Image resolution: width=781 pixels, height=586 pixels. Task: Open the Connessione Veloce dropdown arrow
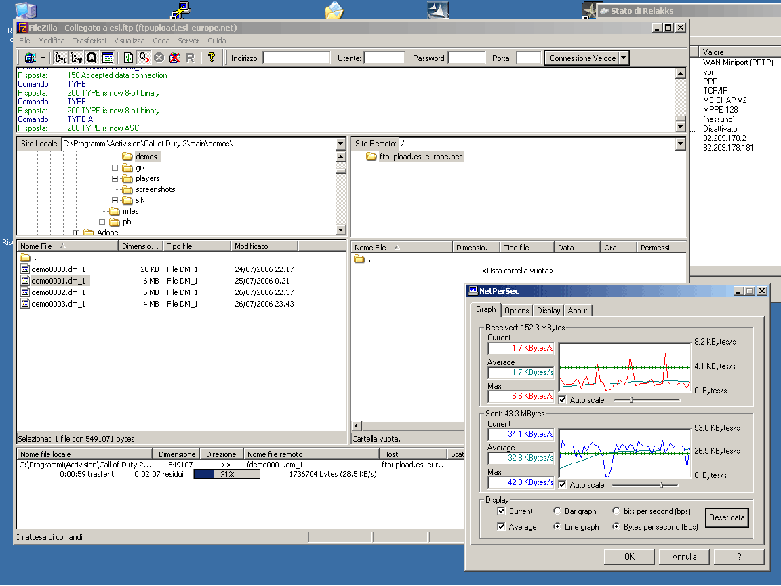pyautogui.click(x=624, y=58)
